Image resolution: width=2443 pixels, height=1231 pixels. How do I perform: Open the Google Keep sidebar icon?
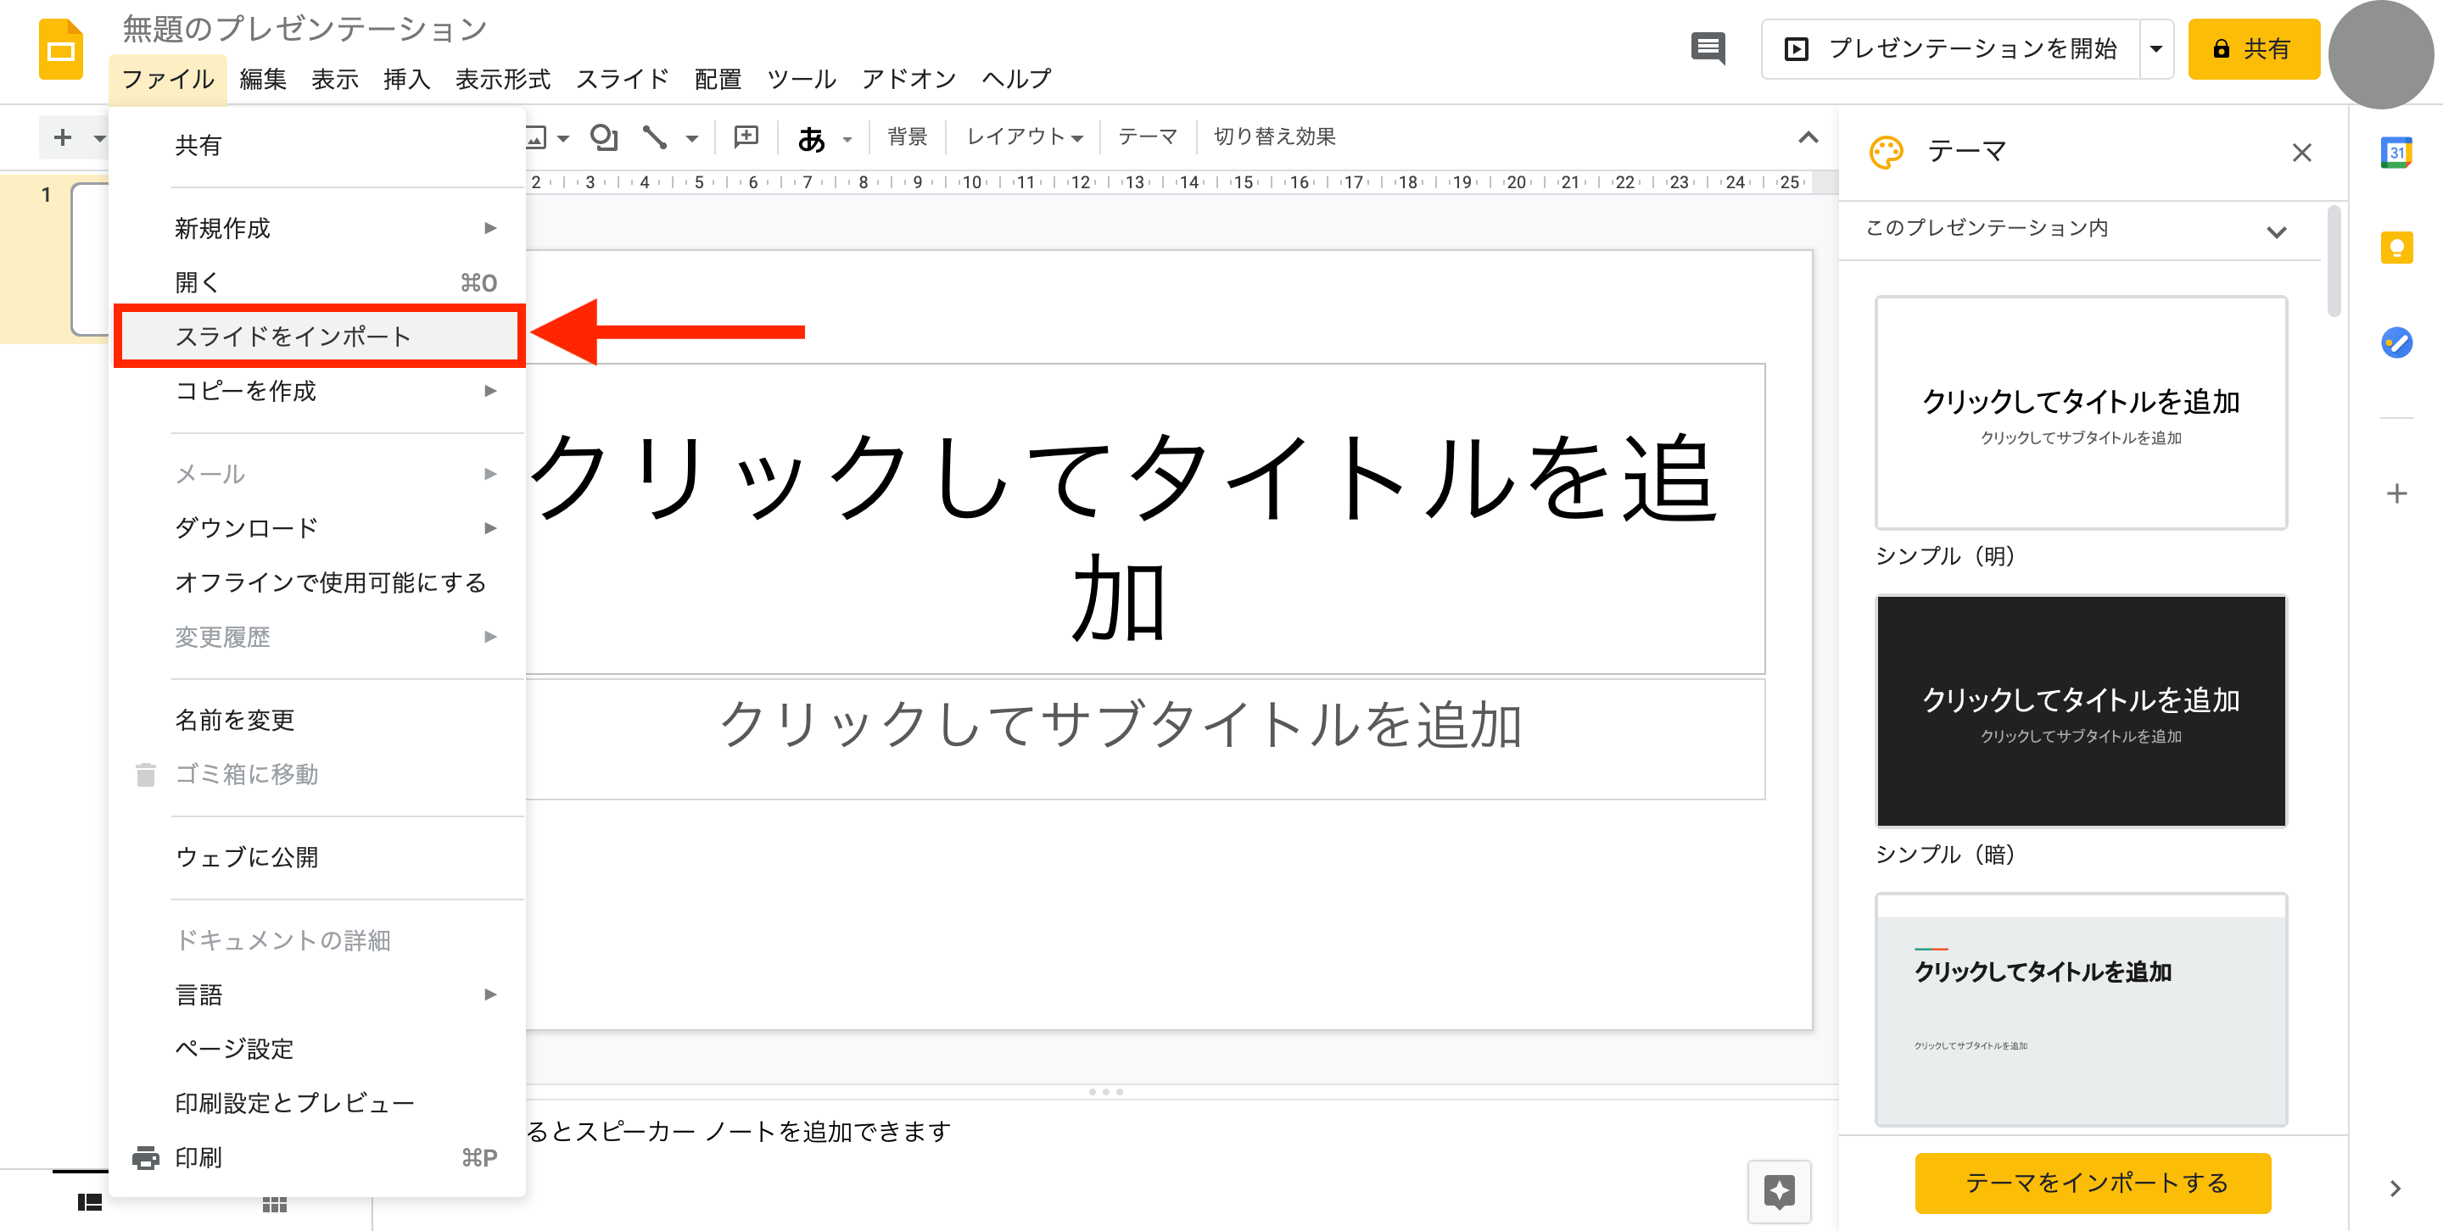pyautogui.click(x=2396, y=248)
